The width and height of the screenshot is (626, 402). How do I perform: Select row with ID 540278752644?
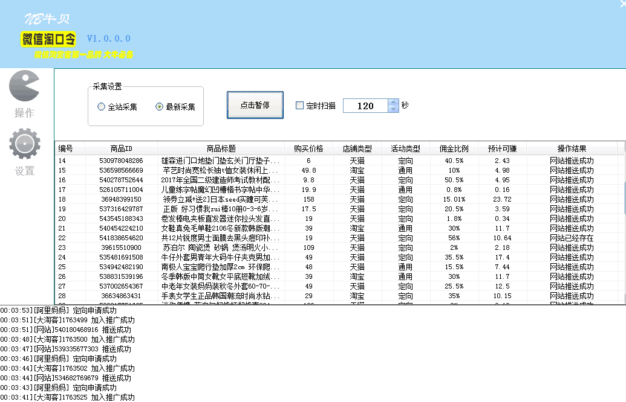(122, 180)
